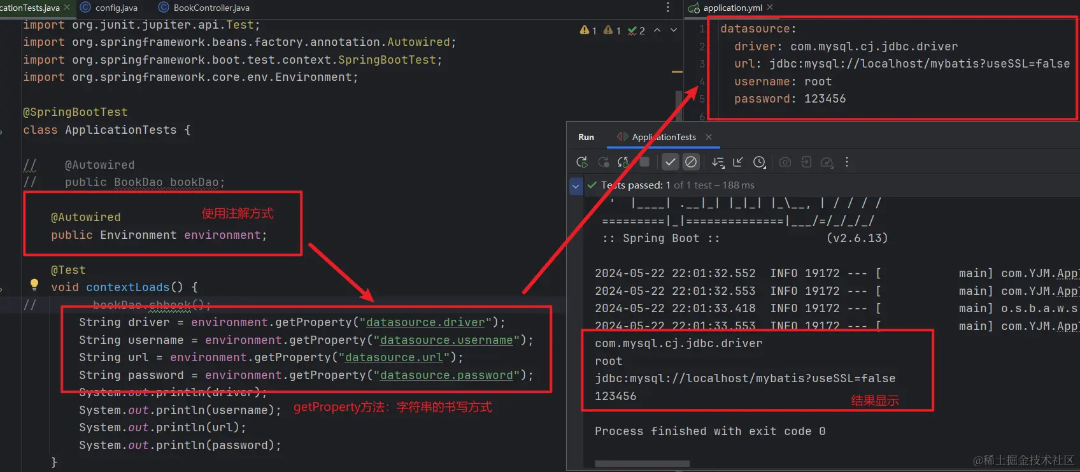This screenshot has width=1080, height=472.
Task: Open the Run toolbar more options menu
Action: click(847, 162)
